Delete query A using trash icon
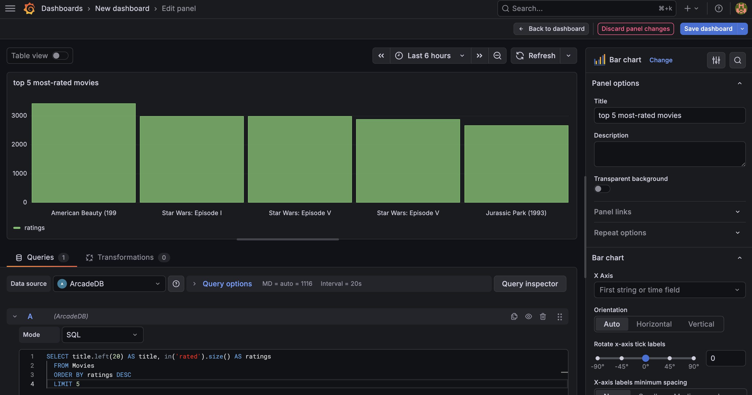 coord(543,316)
